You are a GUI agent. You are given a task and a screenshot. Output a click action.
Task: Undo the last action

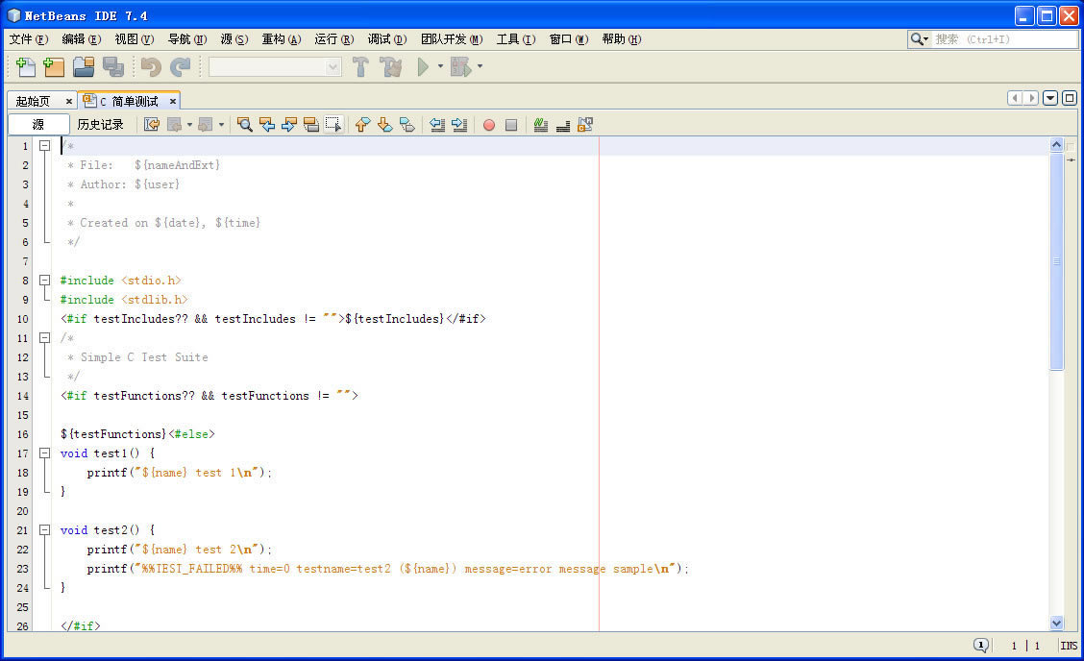(149, 66)
